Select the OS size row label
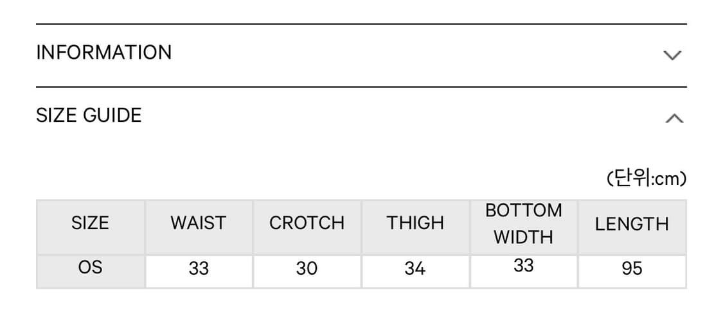723x335 pixels. coord(90,267)
